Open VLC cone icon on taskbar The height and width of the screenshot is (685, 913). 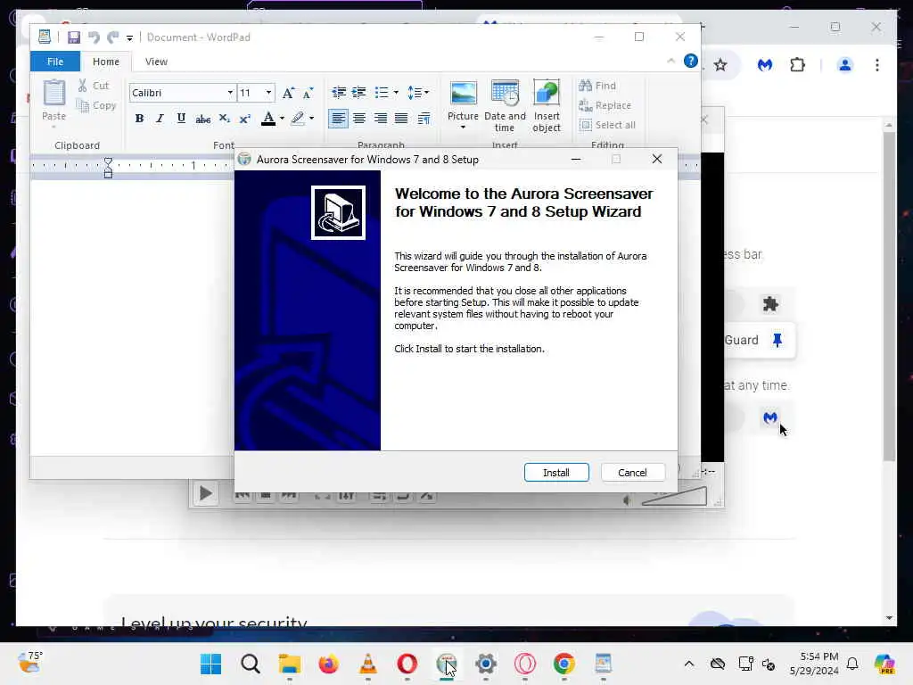(368, 664)
